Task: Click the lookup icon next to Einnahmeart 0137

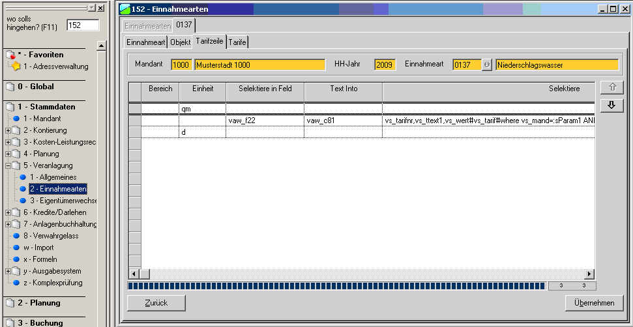Action: tap(486, 65)
